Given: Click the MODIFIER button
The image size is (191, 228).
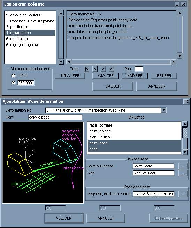Looking at the screenshot, I should coord(135,76).
